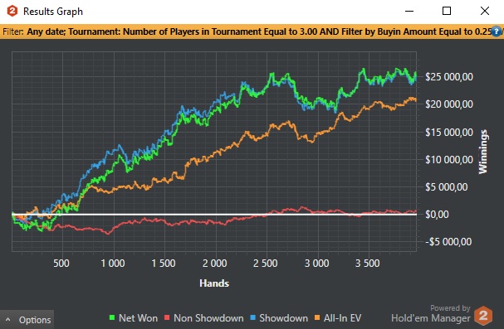Viewport: 504px width, 329px height.
Task: Click the $15 000,00 axis label
Action: coord(449,132)
